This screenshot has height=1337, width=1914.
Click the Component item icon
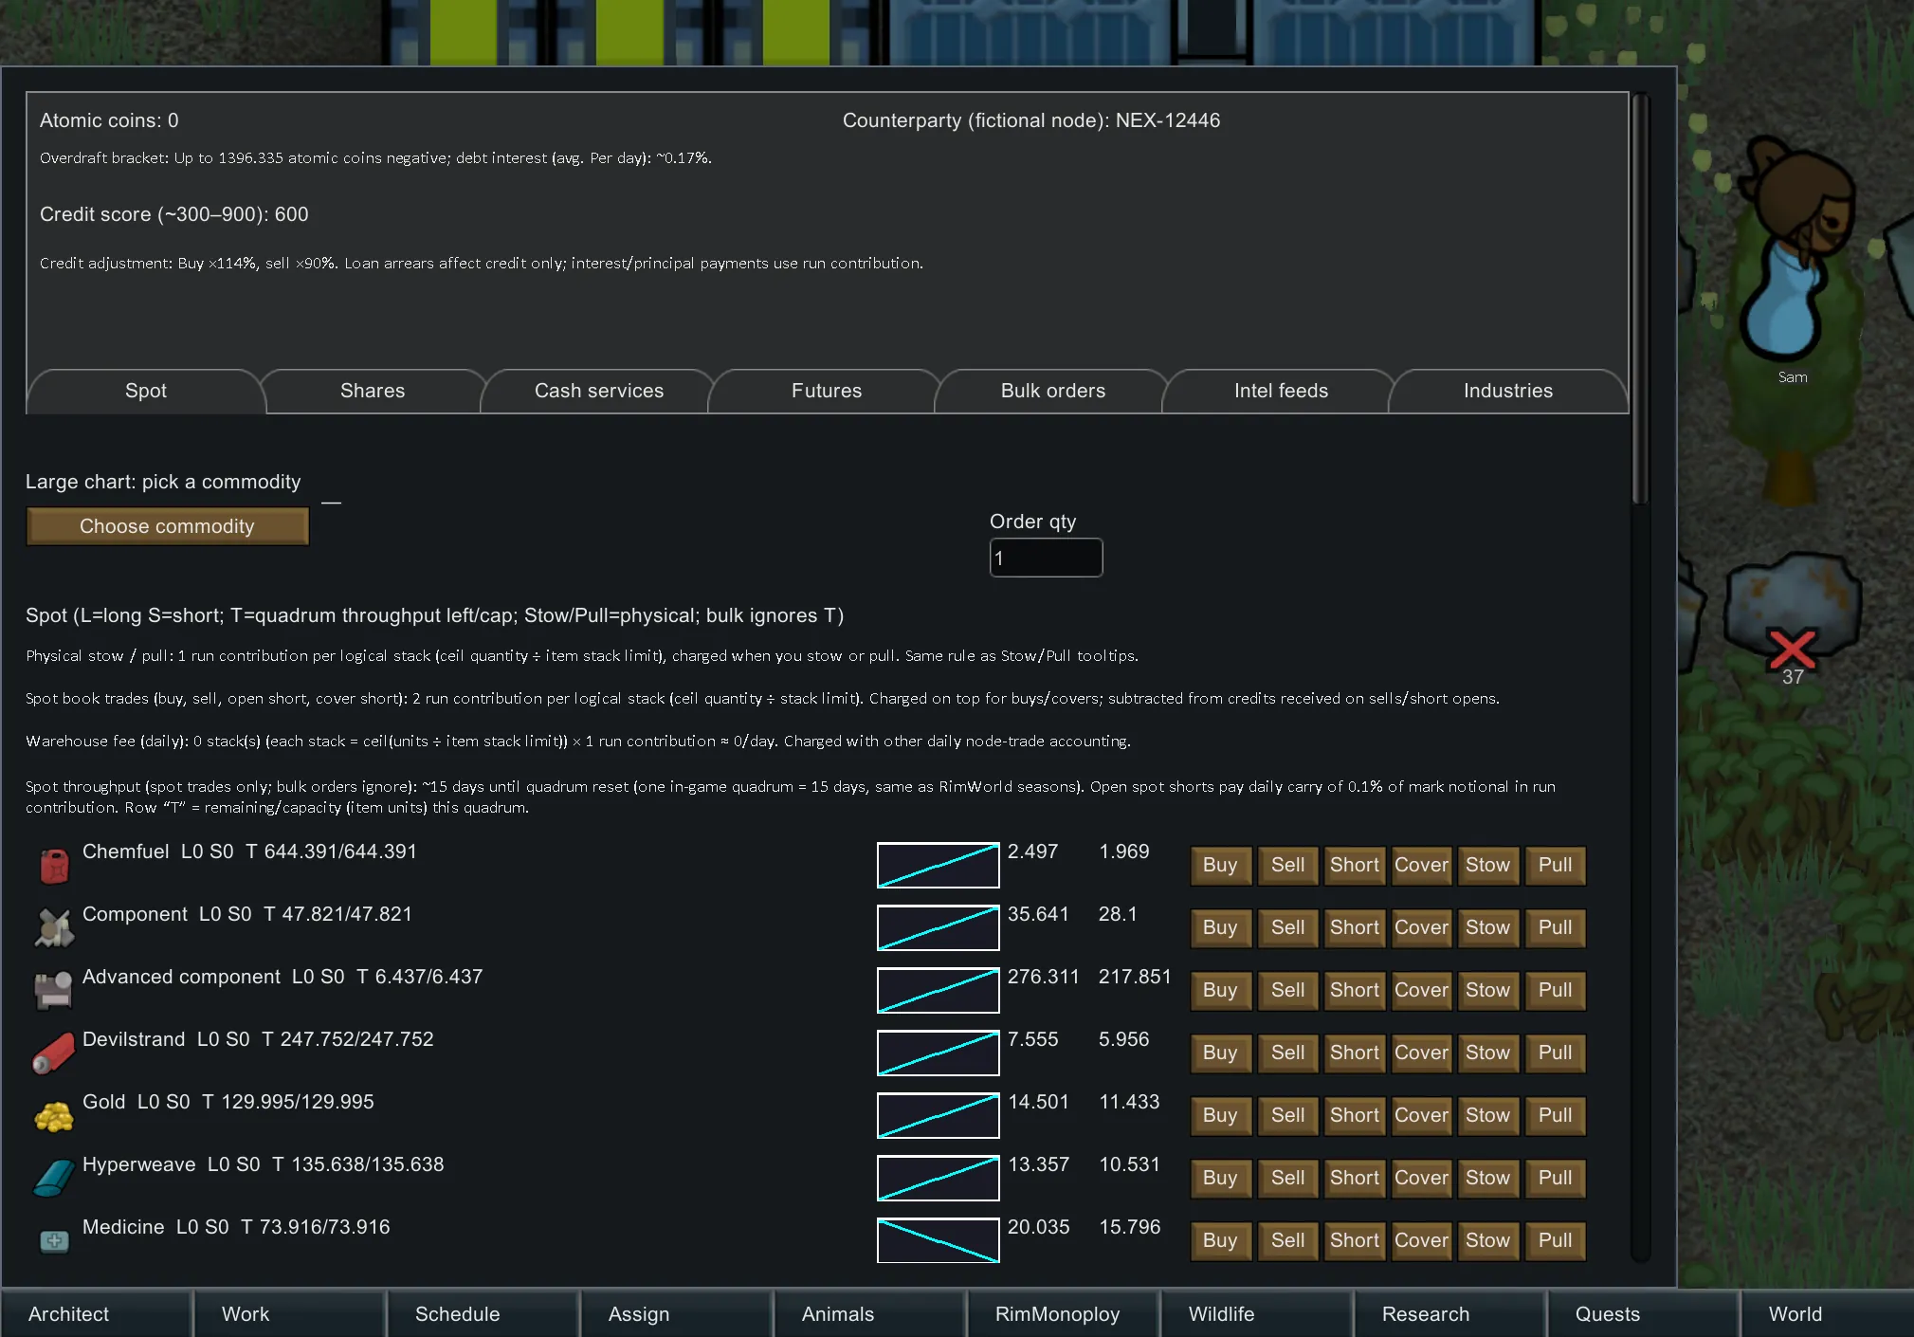click(x=54, y=928)
